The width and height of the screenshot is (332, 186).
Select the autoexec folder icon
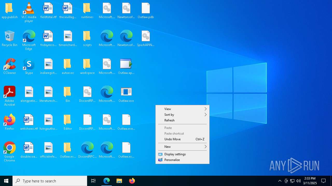[x=68, y=66]
